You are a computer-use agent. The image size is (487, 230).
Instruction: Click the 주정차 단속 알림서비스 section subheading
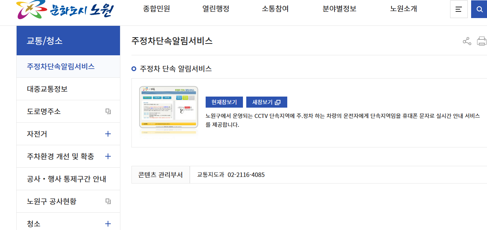click(x=176, y=69)
